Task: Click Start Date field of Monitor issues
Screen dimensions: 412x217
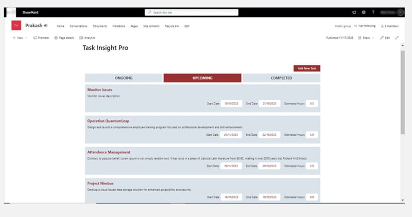Action: point(231,103)
